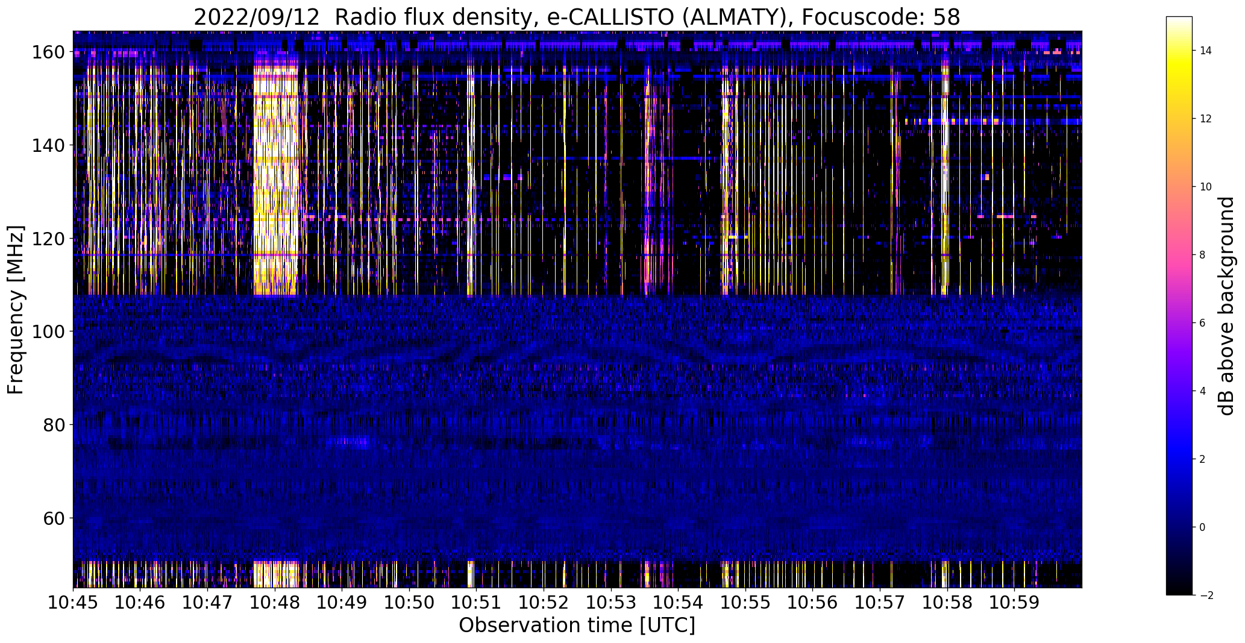1245x643 pixels.
Task: Click the 'dB above background' colorbar label
Action: 1226,306
